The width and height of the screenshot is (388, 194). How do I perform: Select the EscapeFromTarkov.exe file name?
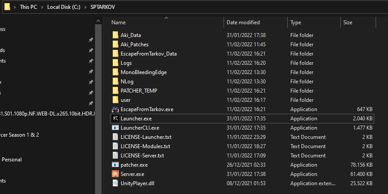click(147, 109)
